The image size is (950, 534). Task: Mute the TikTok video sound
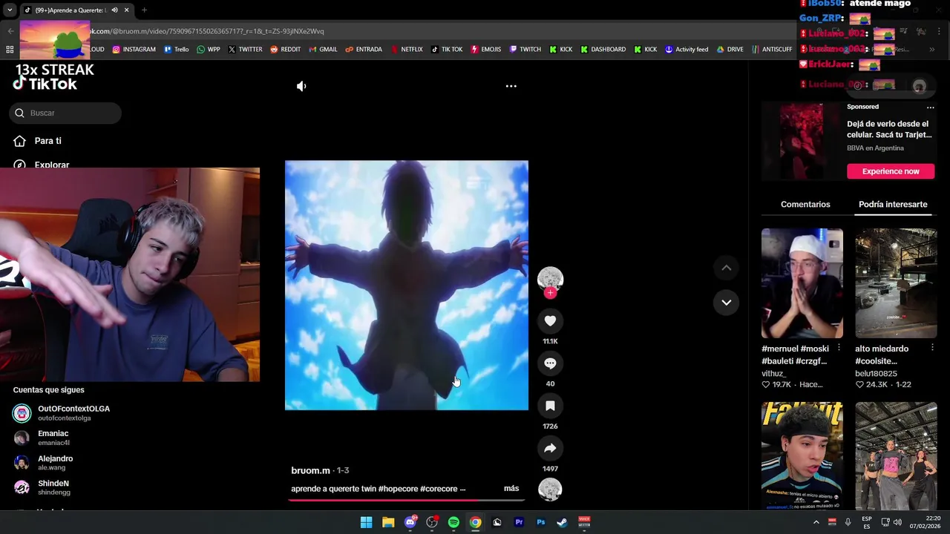point(301,86)
